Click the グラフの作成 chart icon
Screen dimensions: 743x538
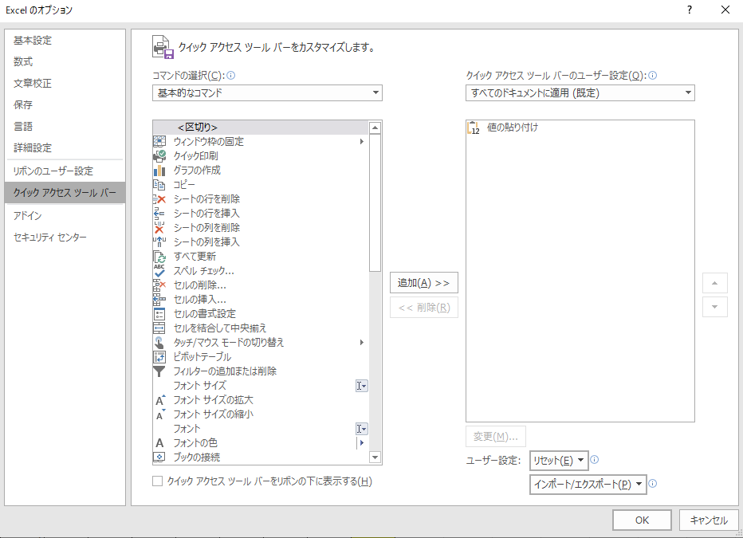159,170
